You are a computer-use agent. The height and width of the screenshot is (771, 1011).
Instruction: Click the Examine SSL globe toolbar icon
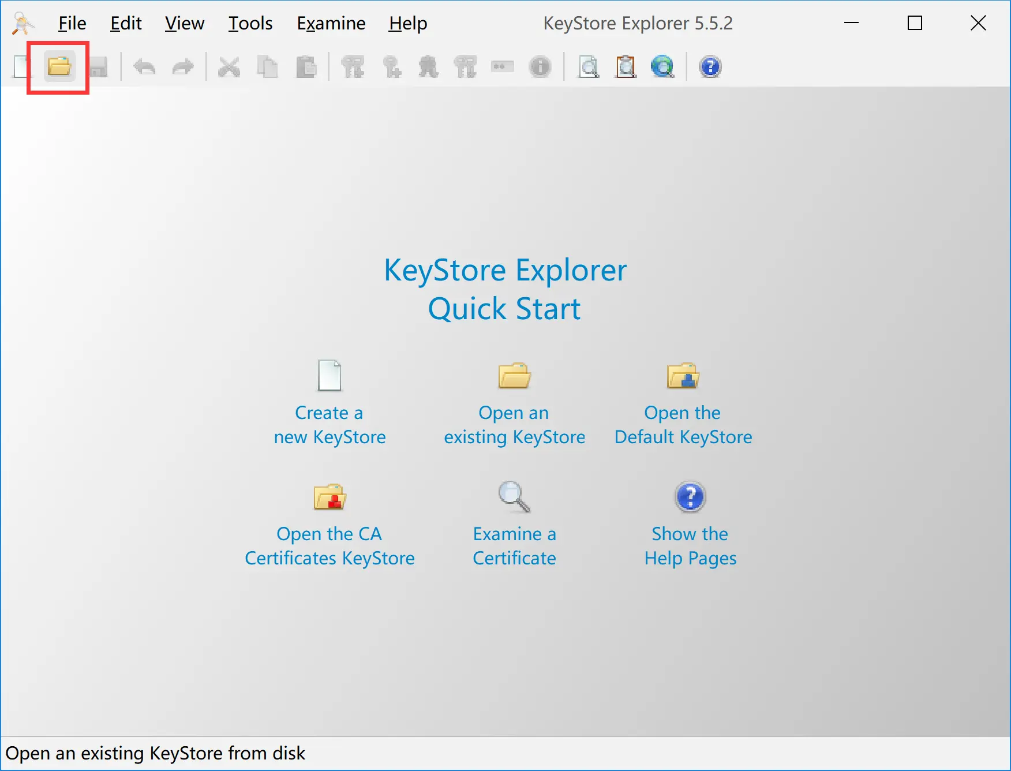pos(662,67)
